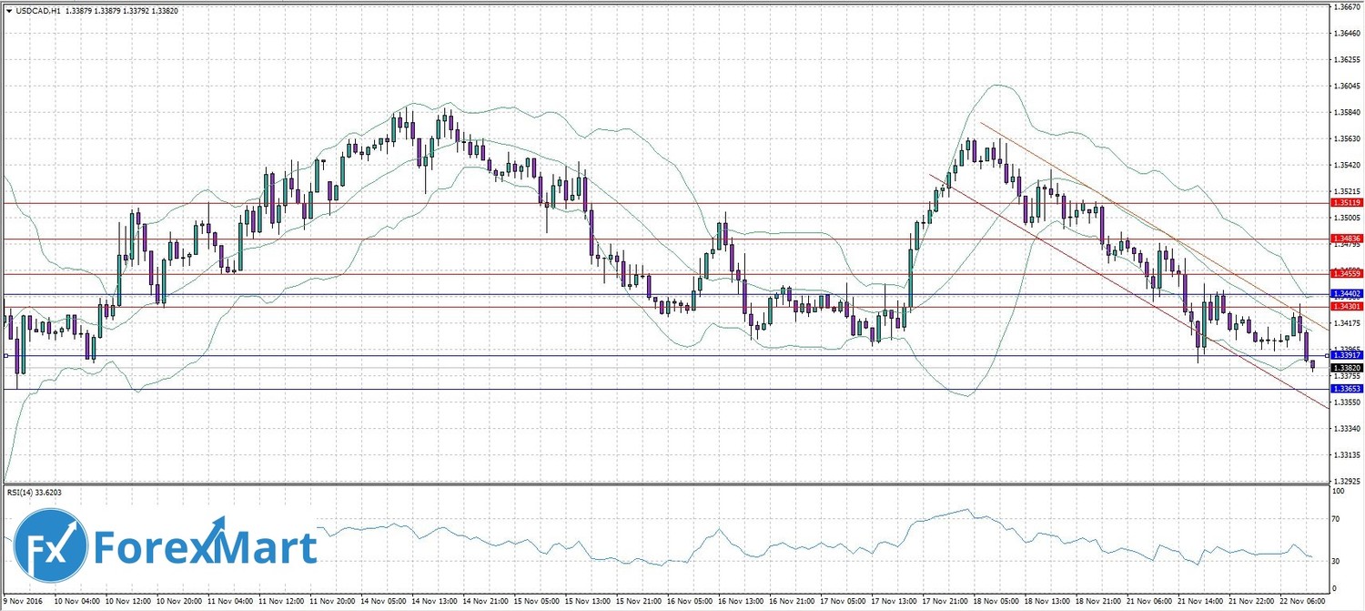Select the blue 1.33653 support label
The width and height of the screenshot is (1365, 611).
tap(1347, 389)
